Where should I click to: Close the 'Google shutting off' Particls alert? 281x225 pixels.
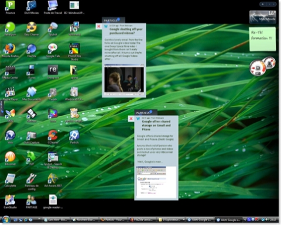99,26
